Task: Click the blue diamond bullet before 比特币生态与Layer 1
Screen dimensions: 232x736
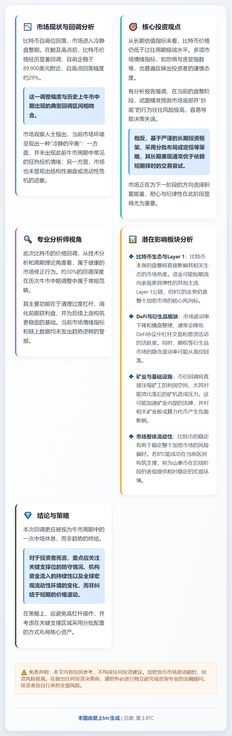Action: tap(131, 256)
